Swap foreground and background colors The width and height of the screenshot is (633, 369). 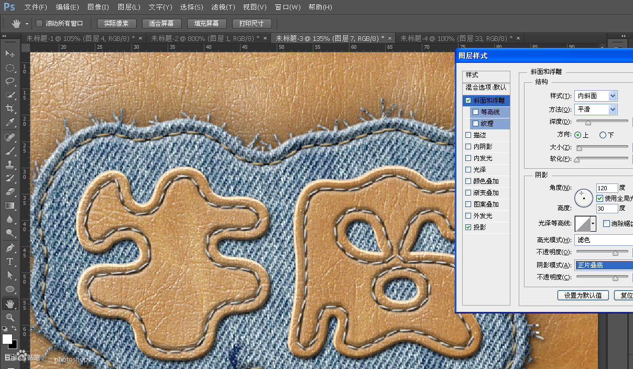(x=15, y=329)
